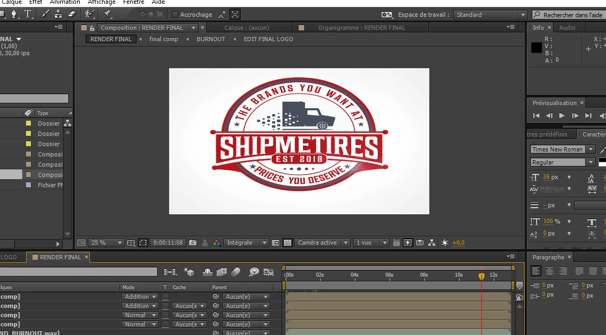Toggle the transparency grid button

tap(287, 243)
